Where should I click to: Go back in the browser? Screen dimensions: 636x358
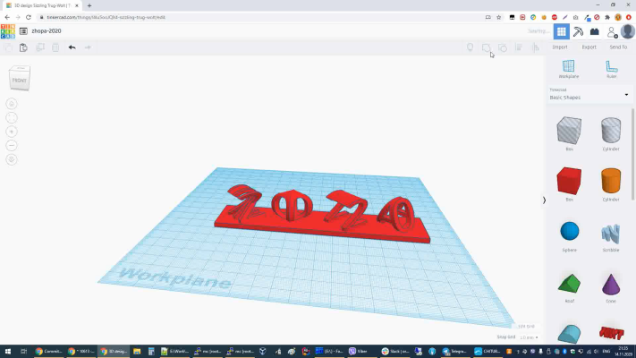point(7,18)
